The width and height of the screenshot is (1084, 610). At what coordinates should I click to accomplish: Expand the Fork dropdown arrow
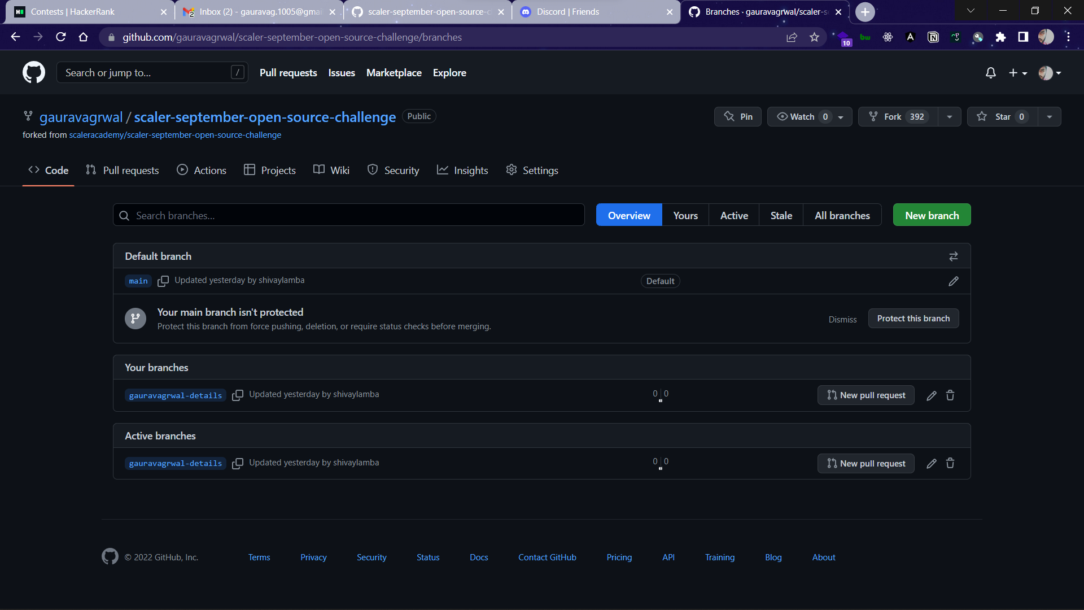[x=949, y=116]
